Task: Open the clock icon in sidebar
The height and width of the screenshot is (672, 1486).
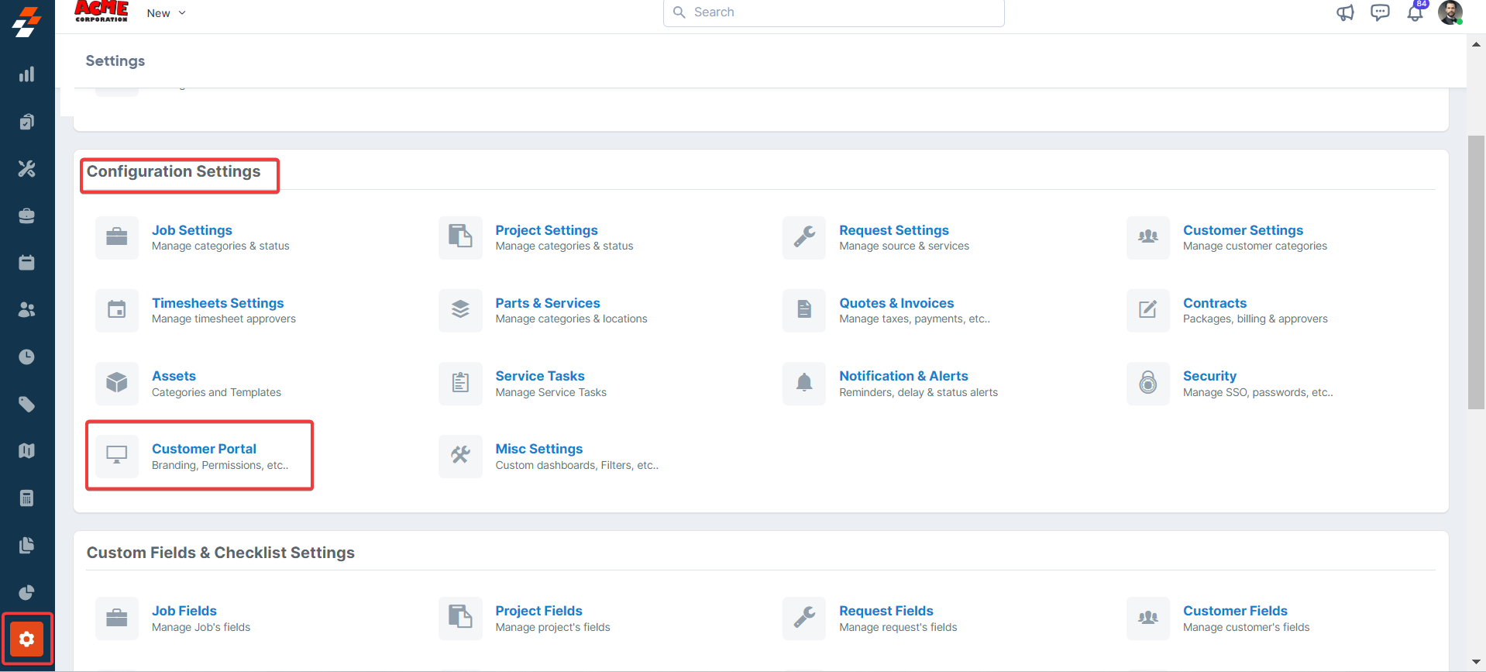Action: tap(27, 357)
